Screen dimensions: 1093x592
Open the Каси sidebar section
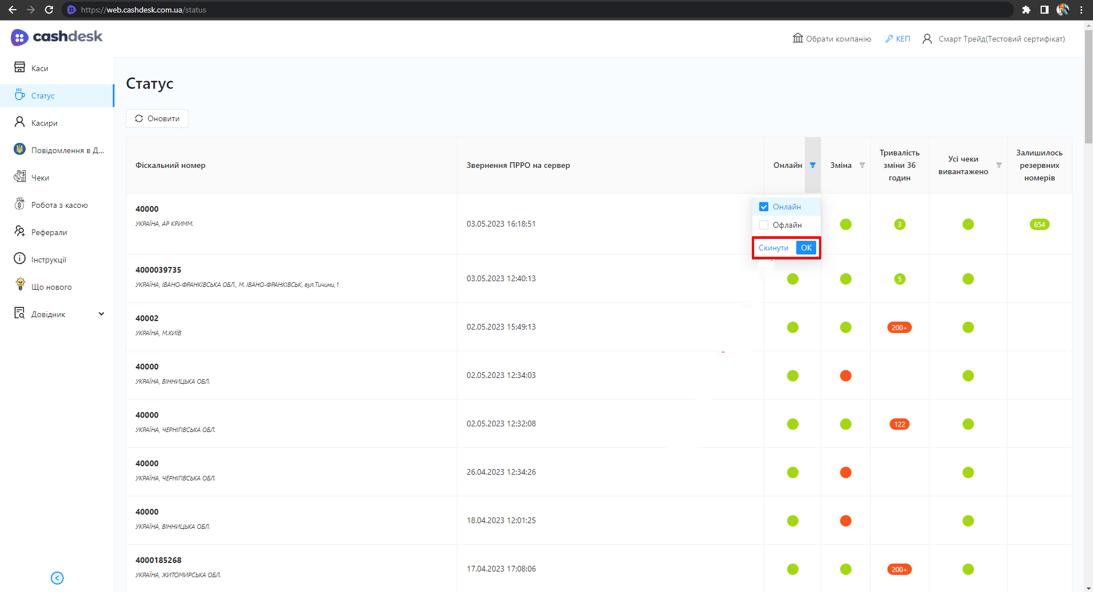point(39,68)
